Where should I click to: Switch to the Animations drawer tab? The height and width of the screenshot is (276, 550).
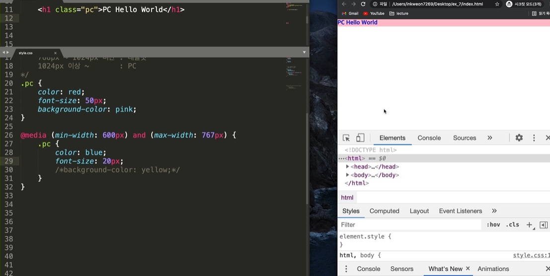coord(493,269)
